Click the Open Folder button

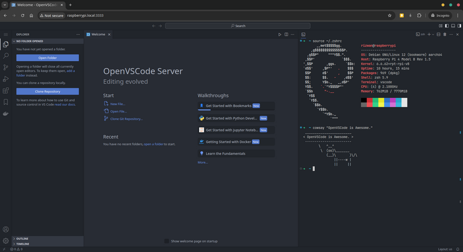tap(47, 58)
